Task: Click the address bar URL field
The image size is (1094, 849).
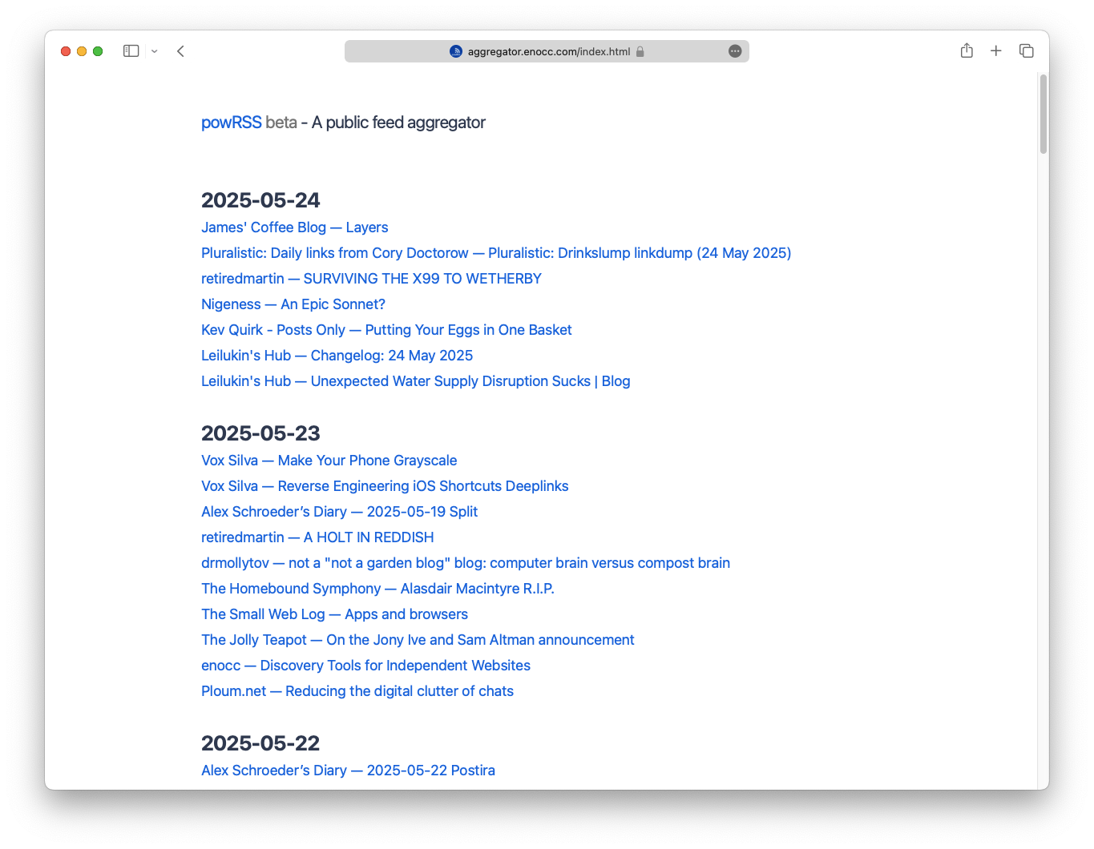Action: tap(548, 51)
